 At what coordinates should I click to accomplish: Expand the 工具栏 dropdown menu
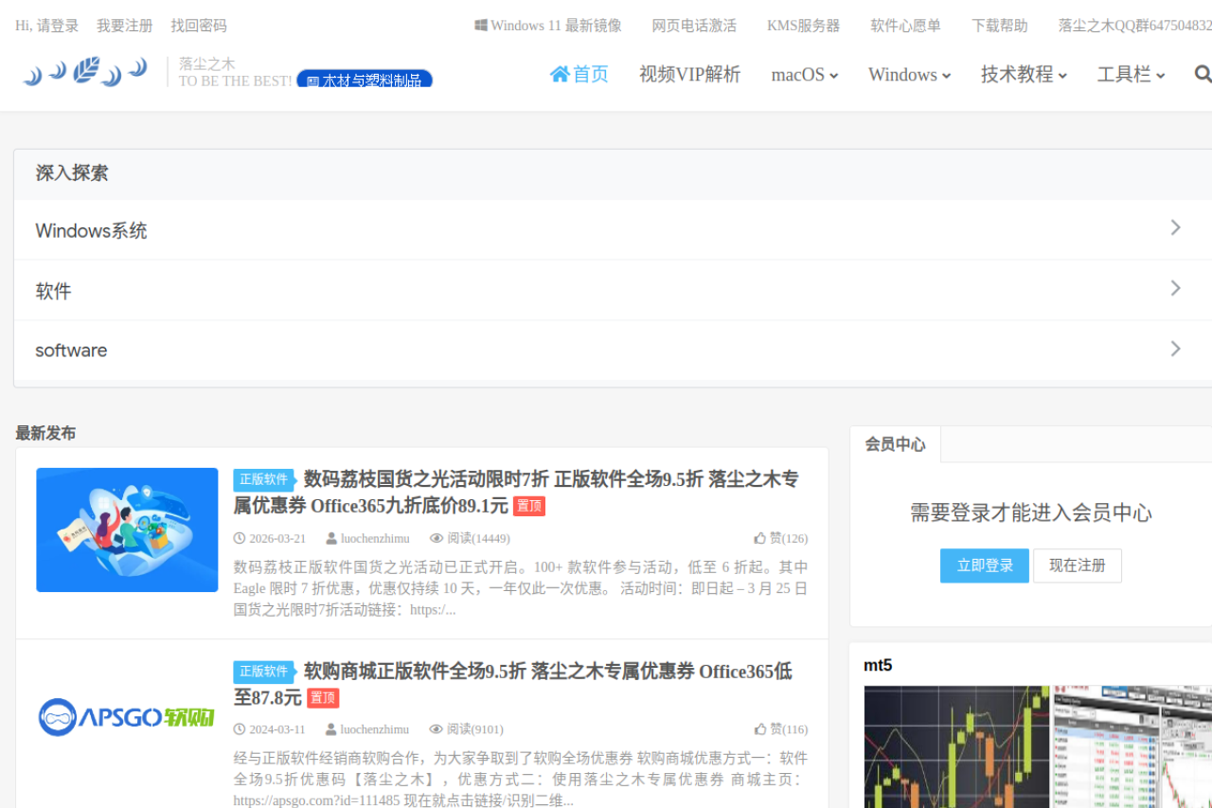[x=1132, y=75]
